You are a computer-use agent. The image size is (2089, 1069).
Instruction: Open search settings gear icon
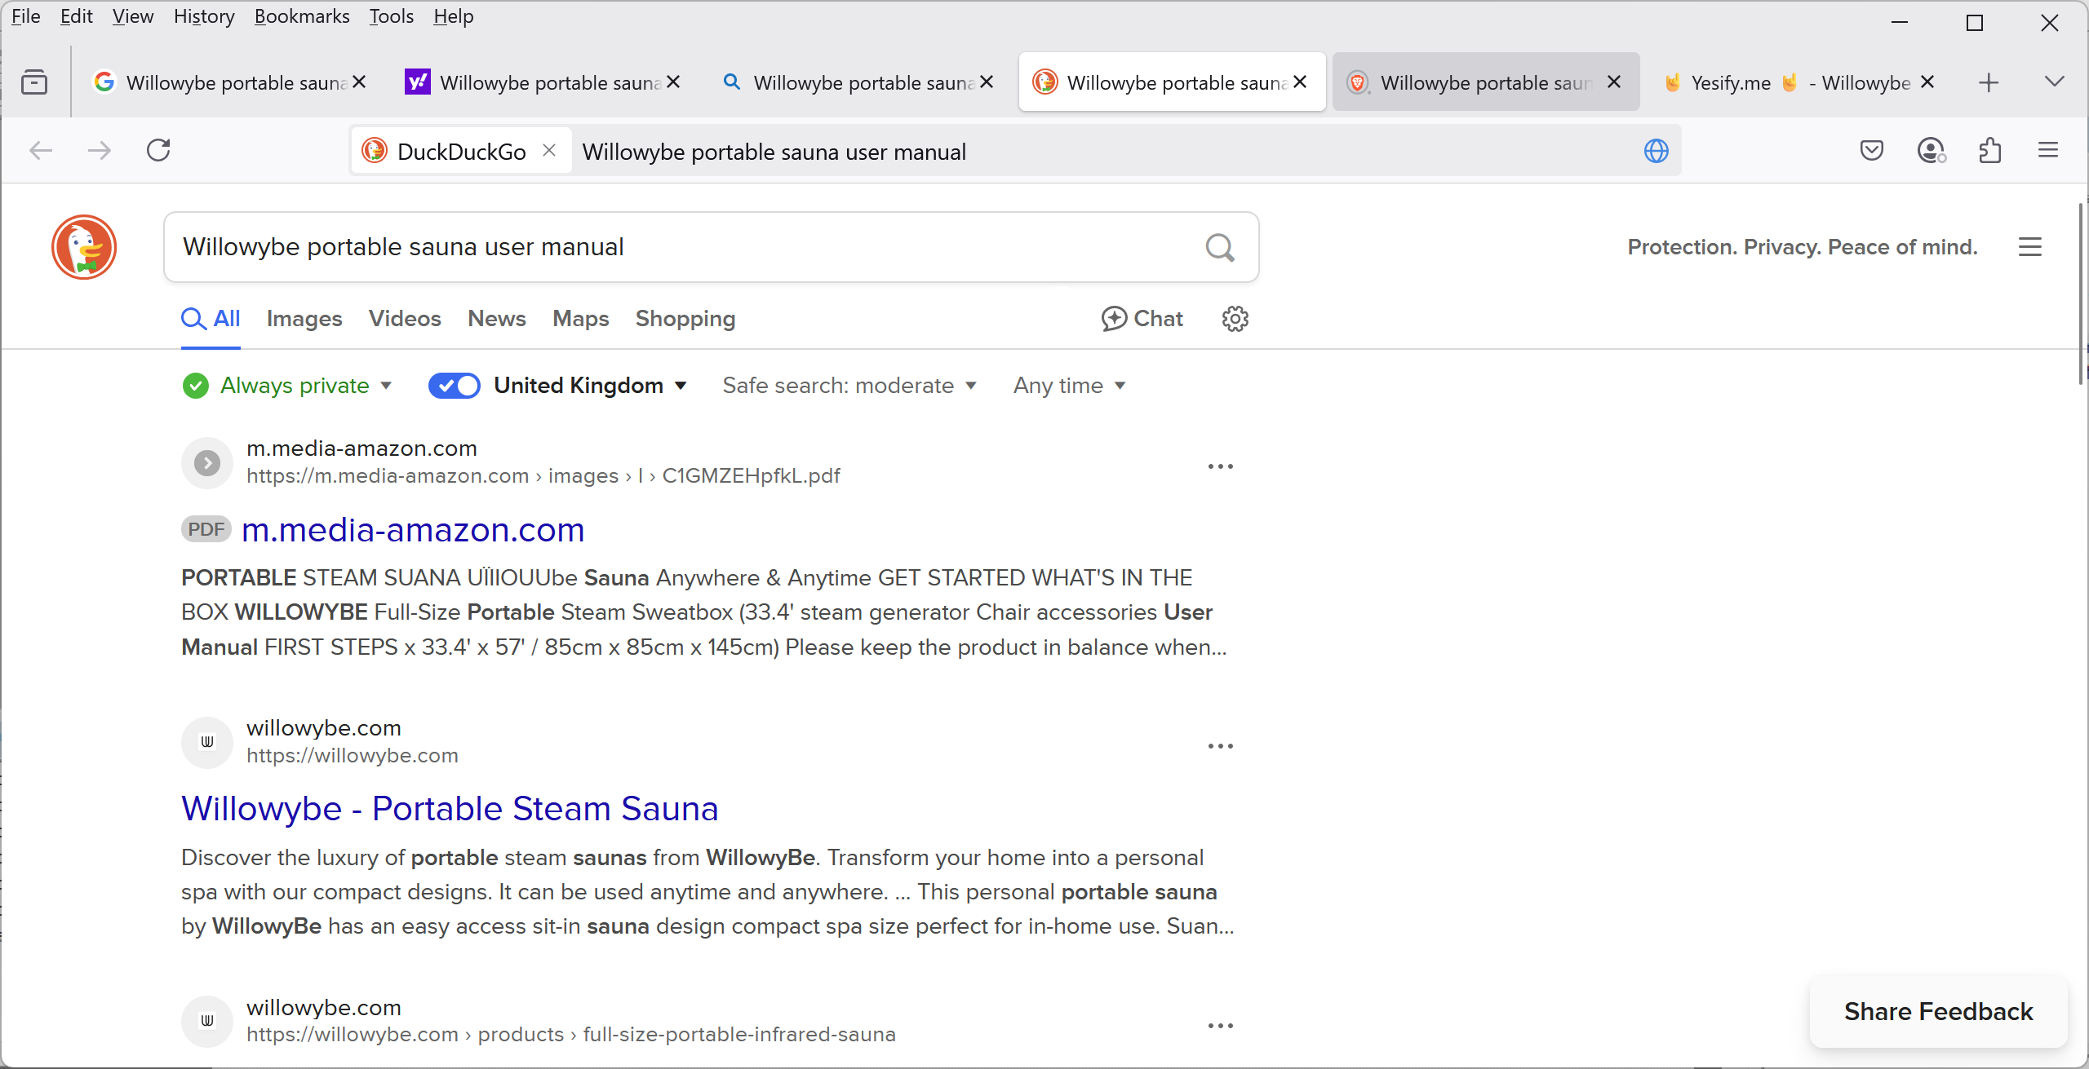(x=1235, y=319)
